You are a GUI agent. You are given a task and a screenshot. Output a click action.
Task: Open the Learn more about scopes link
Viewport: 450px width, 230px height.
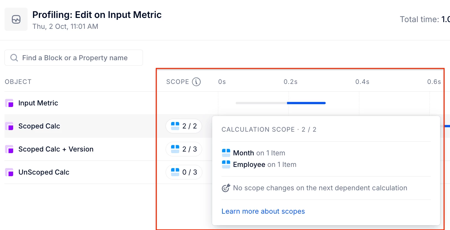[x=263, y=211]
